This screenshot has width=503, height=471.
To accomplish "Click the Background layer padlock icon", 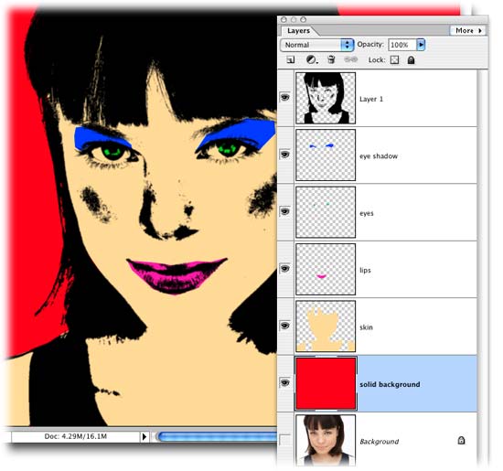I will click(461, 440).
